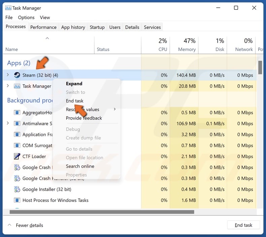The width and height of the screenshot is (266, 237).
Task: Click the horizontal scrollbar thumb
Action: coord(102,212)
